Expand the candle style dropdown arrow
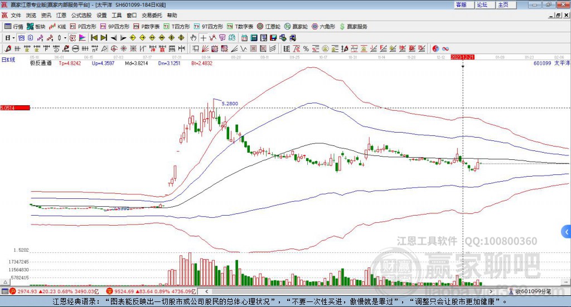Image resolution: width=571 pixels, height=307 pixels. [x=65, y=38]
